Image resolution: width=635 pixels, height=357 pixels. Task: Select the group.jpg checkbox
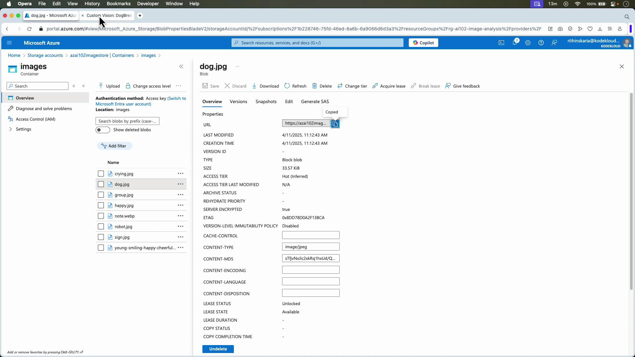pos(101,195)
